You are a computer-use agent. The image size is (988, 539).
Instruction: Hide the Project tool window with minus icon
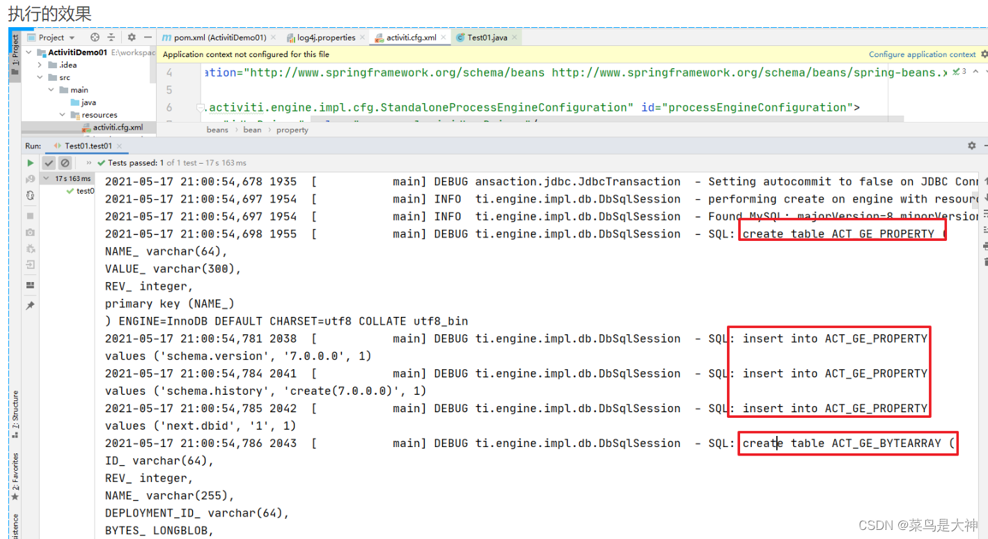click(x=148, y=37)
